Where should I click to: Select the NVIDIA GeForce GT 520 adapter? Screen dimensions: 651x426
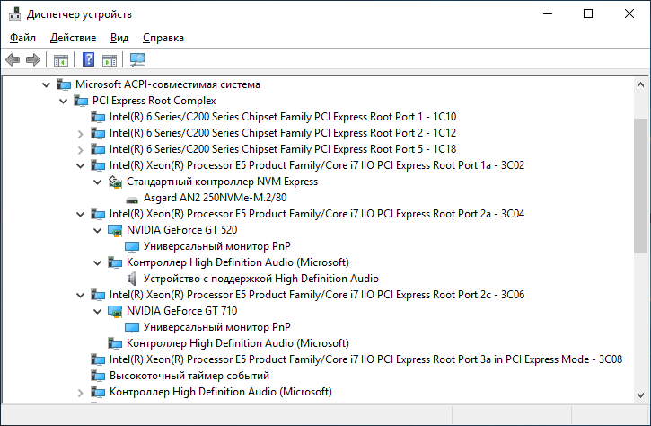tap(174, 230)
